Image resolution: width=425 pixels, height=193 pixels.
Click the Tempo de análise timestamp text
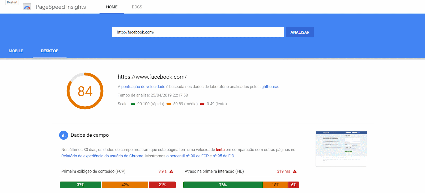(x=153, y=95)
